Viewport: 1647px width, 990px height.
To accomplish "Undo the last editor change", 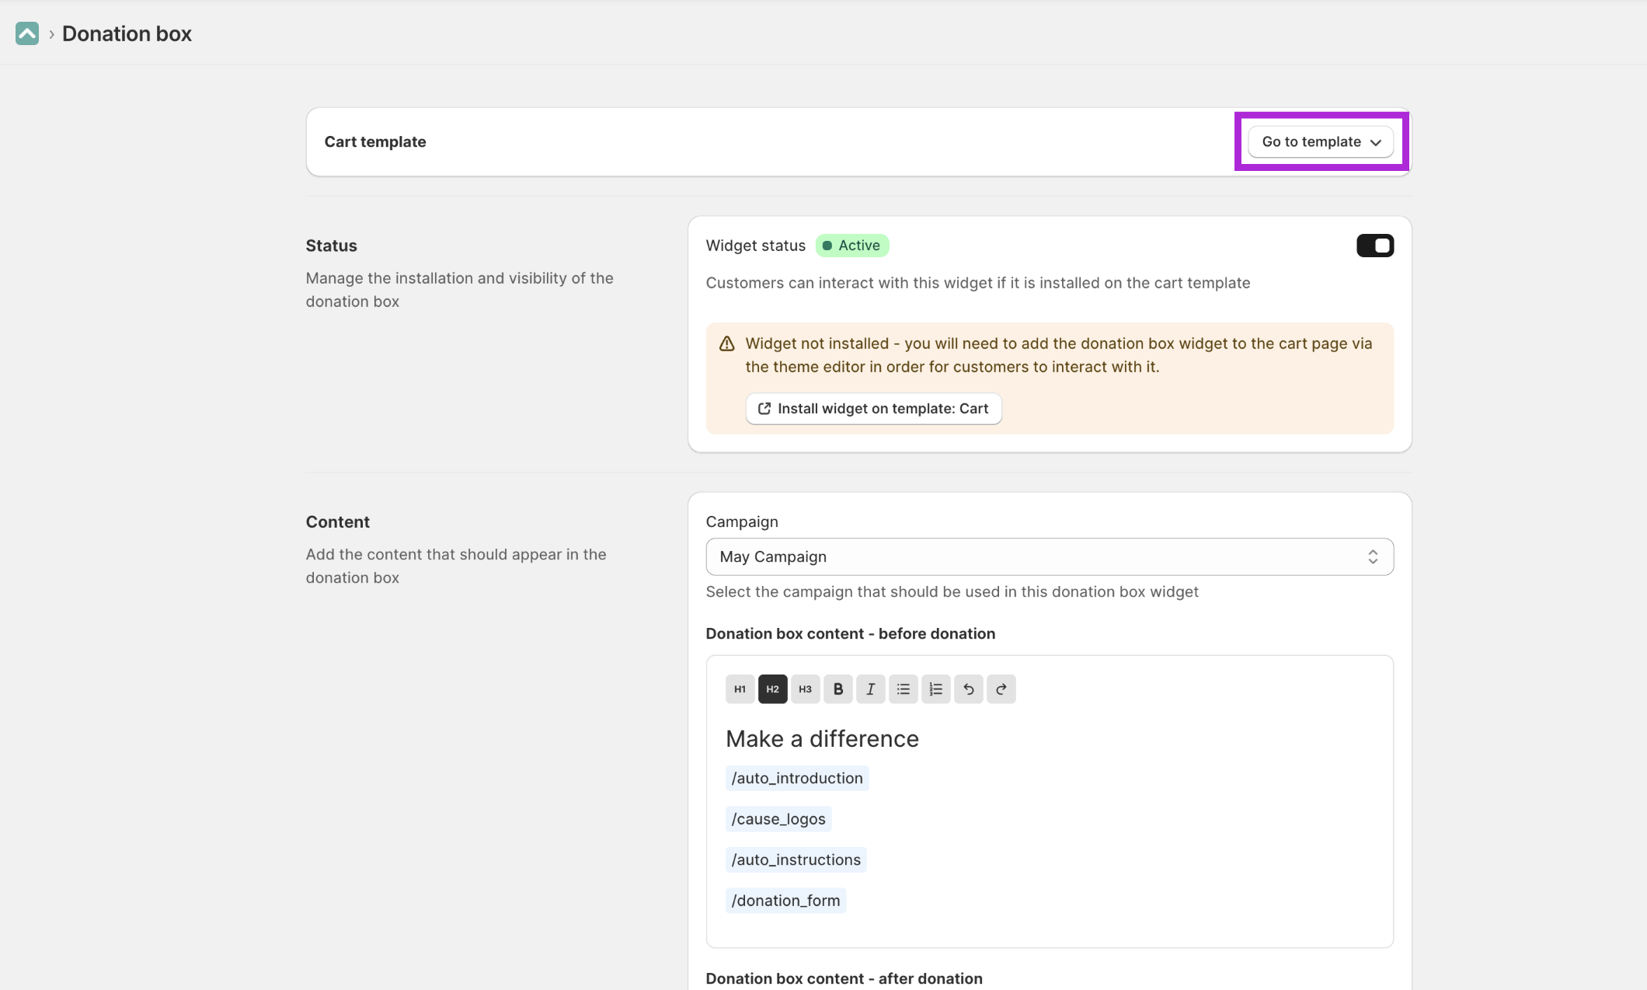I will (968, 689).
